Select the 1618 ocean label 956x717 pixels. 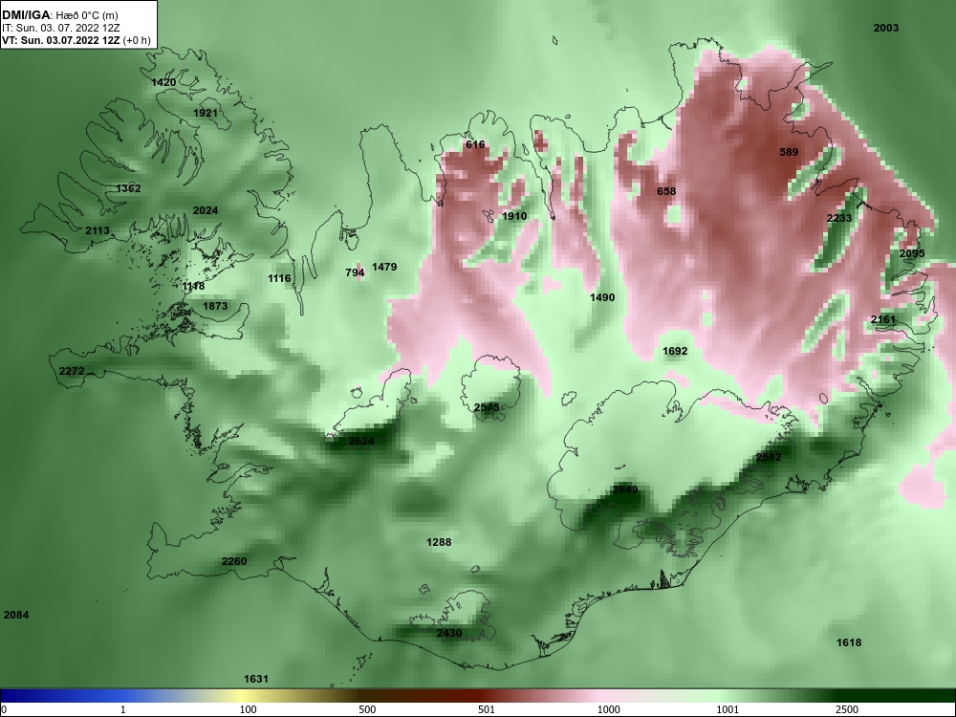click(x=849, y=642)
